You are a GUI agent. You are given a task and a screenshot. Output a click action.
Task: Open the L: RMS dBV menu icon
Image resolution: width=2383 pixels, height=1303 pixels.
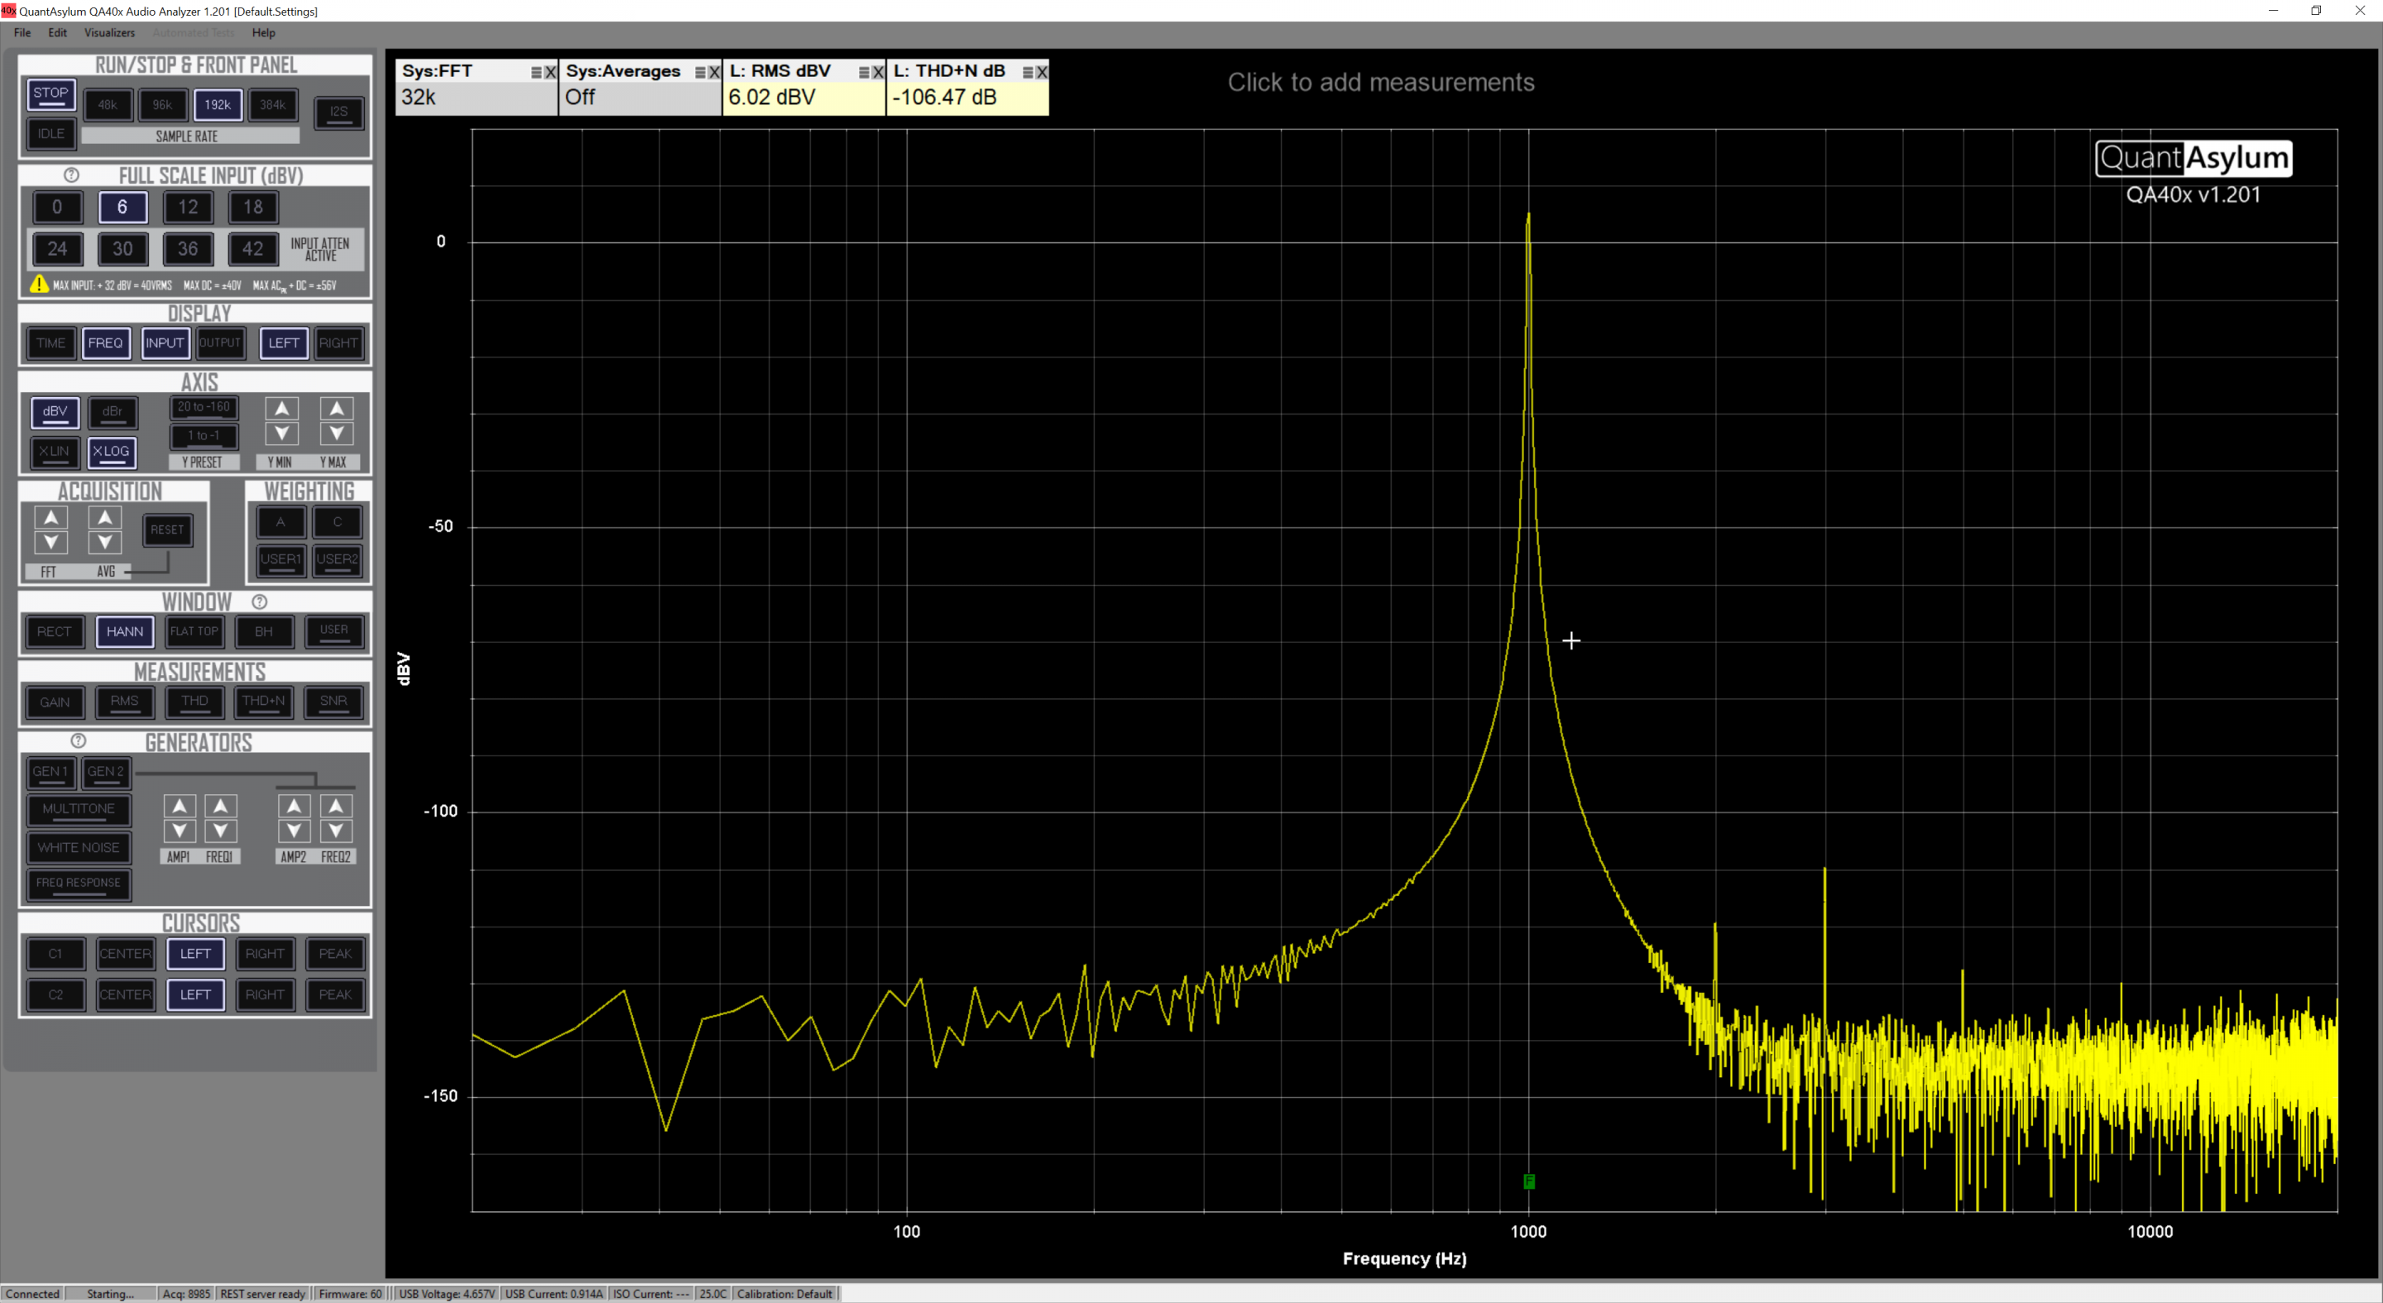(864, 72)
